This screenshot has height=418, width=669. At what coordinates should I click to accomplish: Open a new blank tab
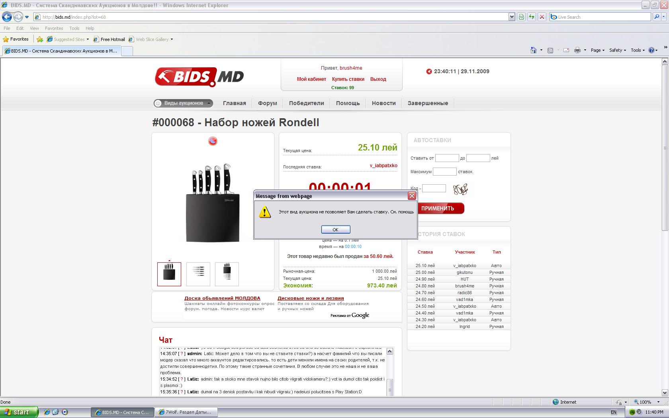pyautogui.click(x=127, y=51)
